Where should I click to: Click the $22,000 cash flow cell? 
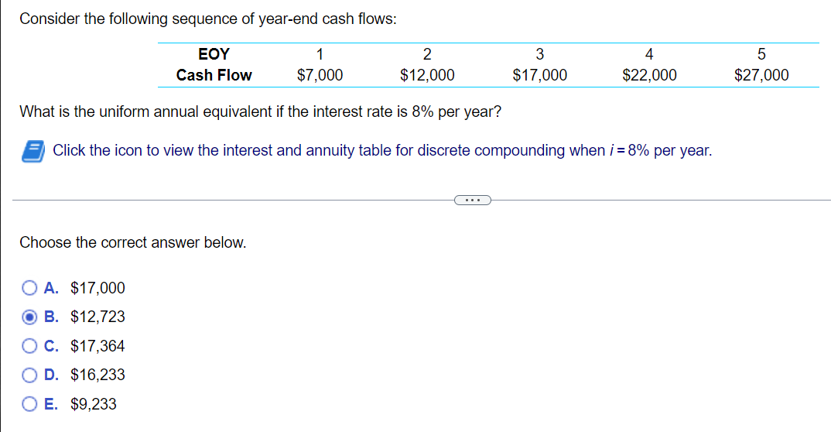click(649, 75)
